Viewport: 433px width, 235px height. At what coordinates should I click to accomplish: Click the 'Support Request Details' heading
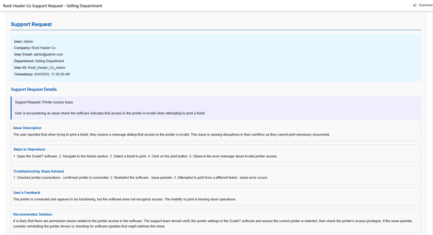point(34,89)
